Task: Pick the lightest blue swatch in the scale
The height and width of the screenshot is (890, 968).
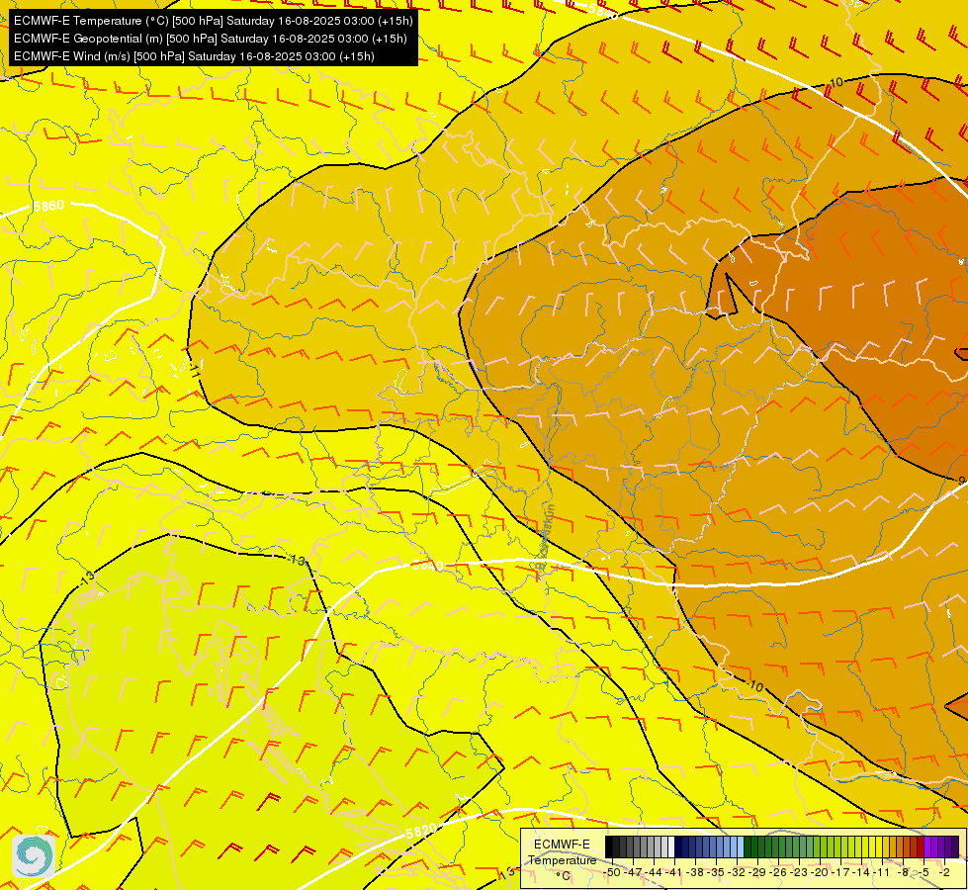Action: pos(741,846)
